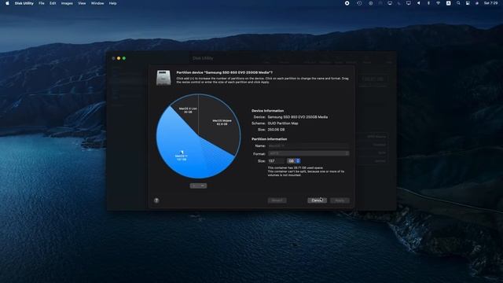Image resolution: width=503 pixels, height=283 pixels.
Task: Open the View menu
Action: point(82,3)
